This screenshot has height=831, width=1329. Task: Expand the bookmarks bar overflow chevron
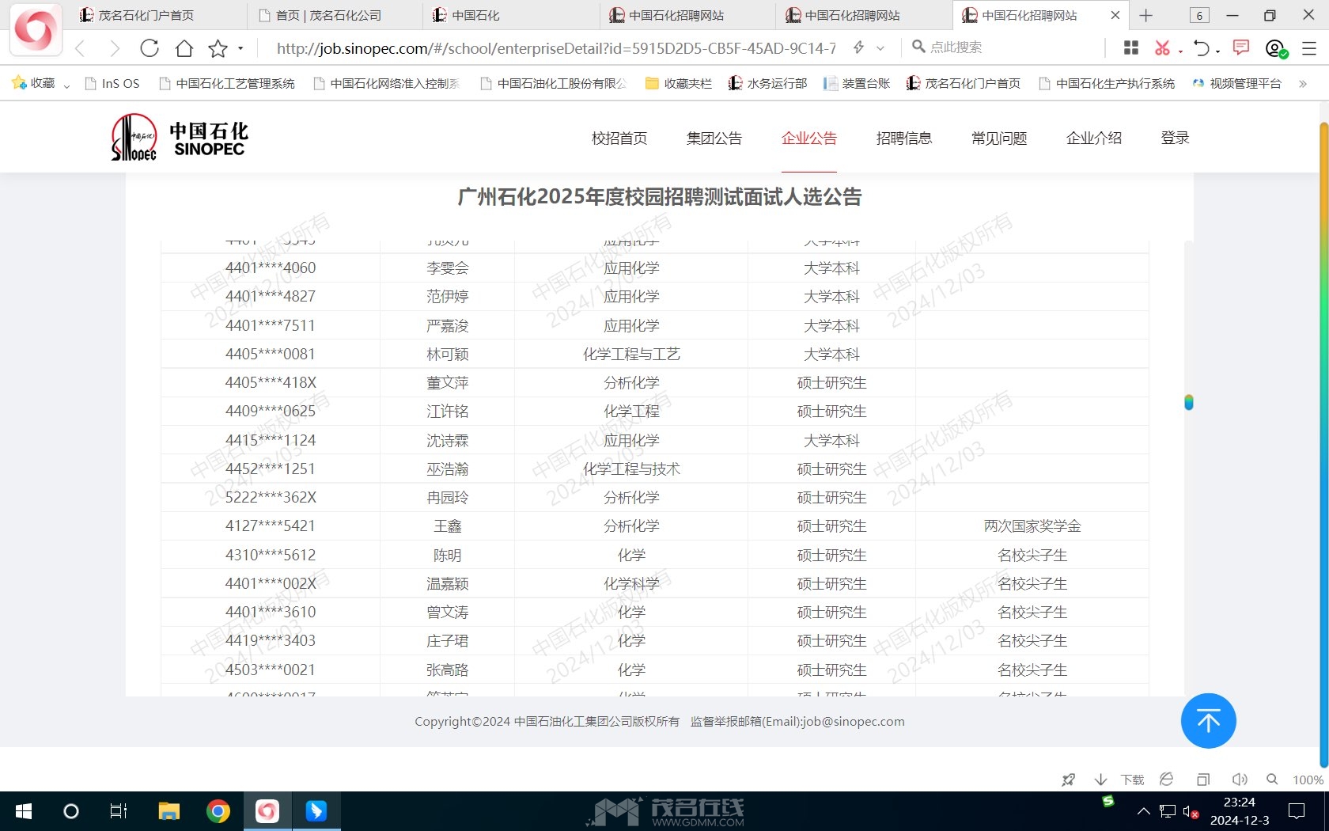[1302, 83]
